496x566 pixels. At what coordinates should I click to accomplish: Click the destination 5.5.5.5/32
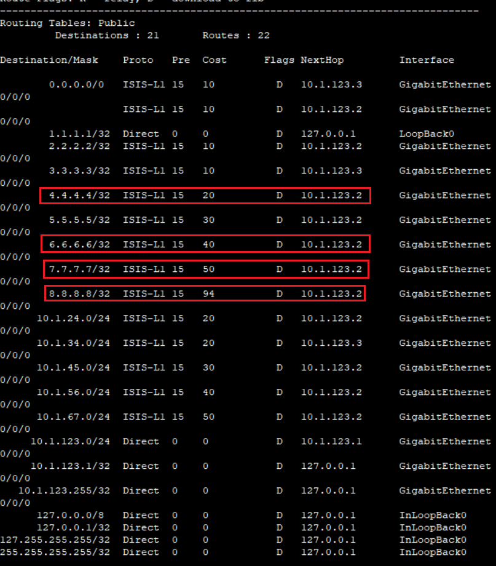(x=79, y=220)
